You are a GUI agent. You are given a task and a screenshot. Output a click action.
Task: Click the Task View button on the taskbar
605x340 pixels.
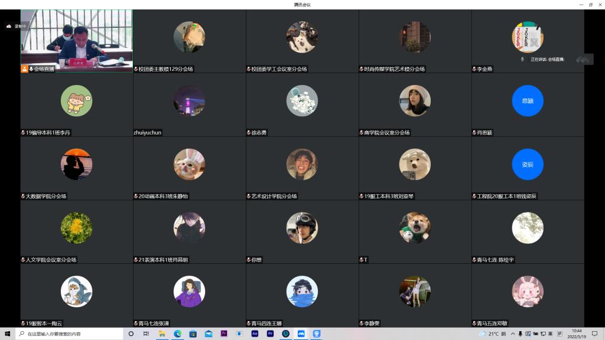(146, 334)
